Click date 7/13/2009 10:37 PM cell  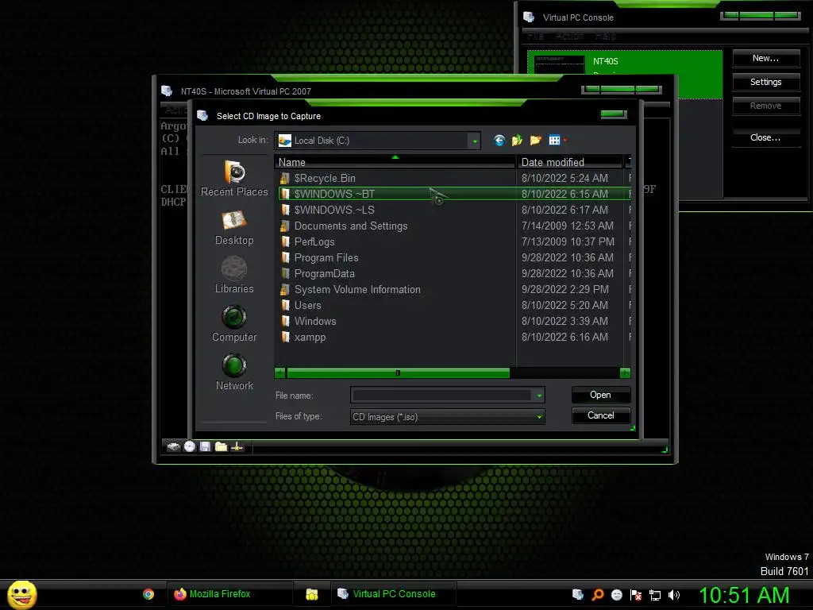point(568,241)
